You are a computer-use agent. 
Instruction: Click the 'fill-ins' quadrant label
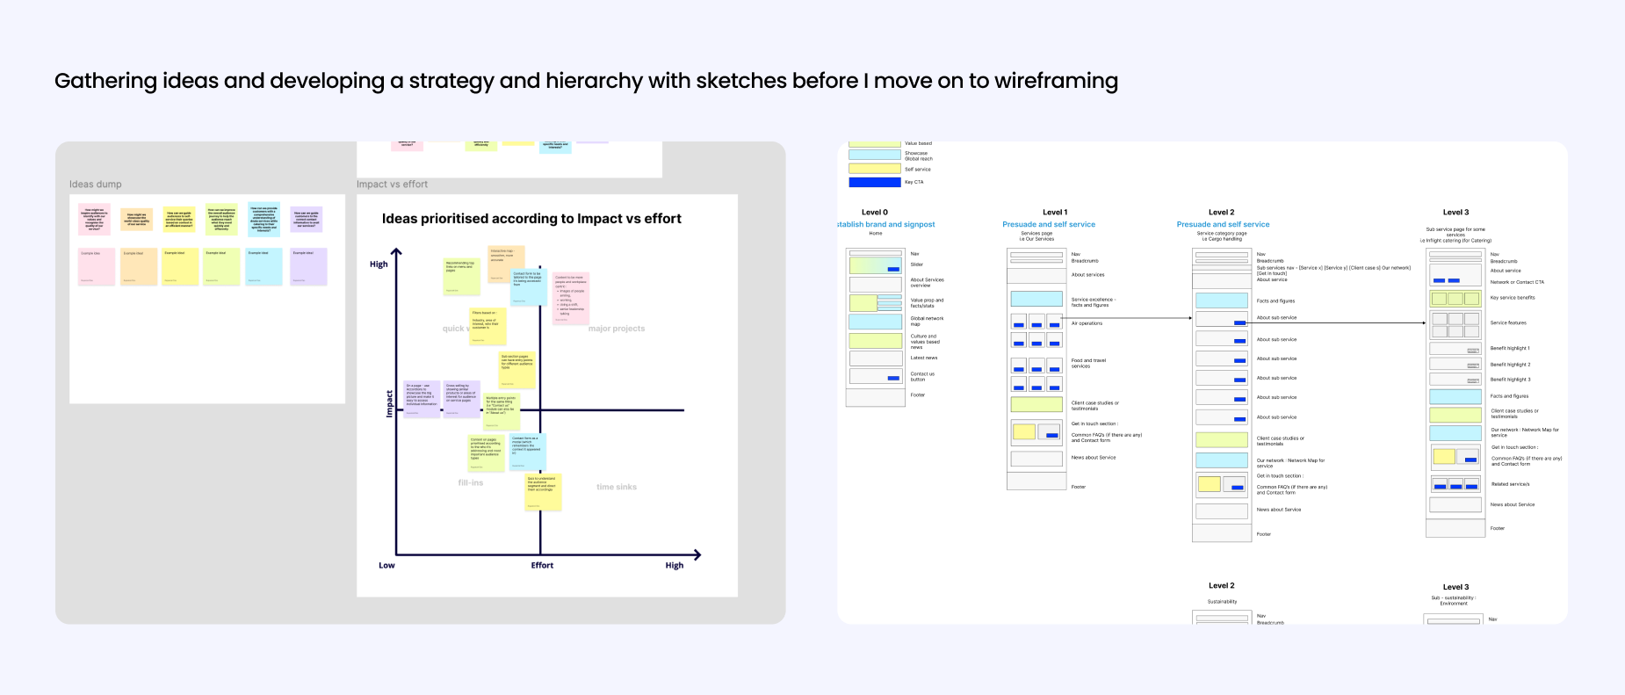pyautogui.click(x=470, y=482)
